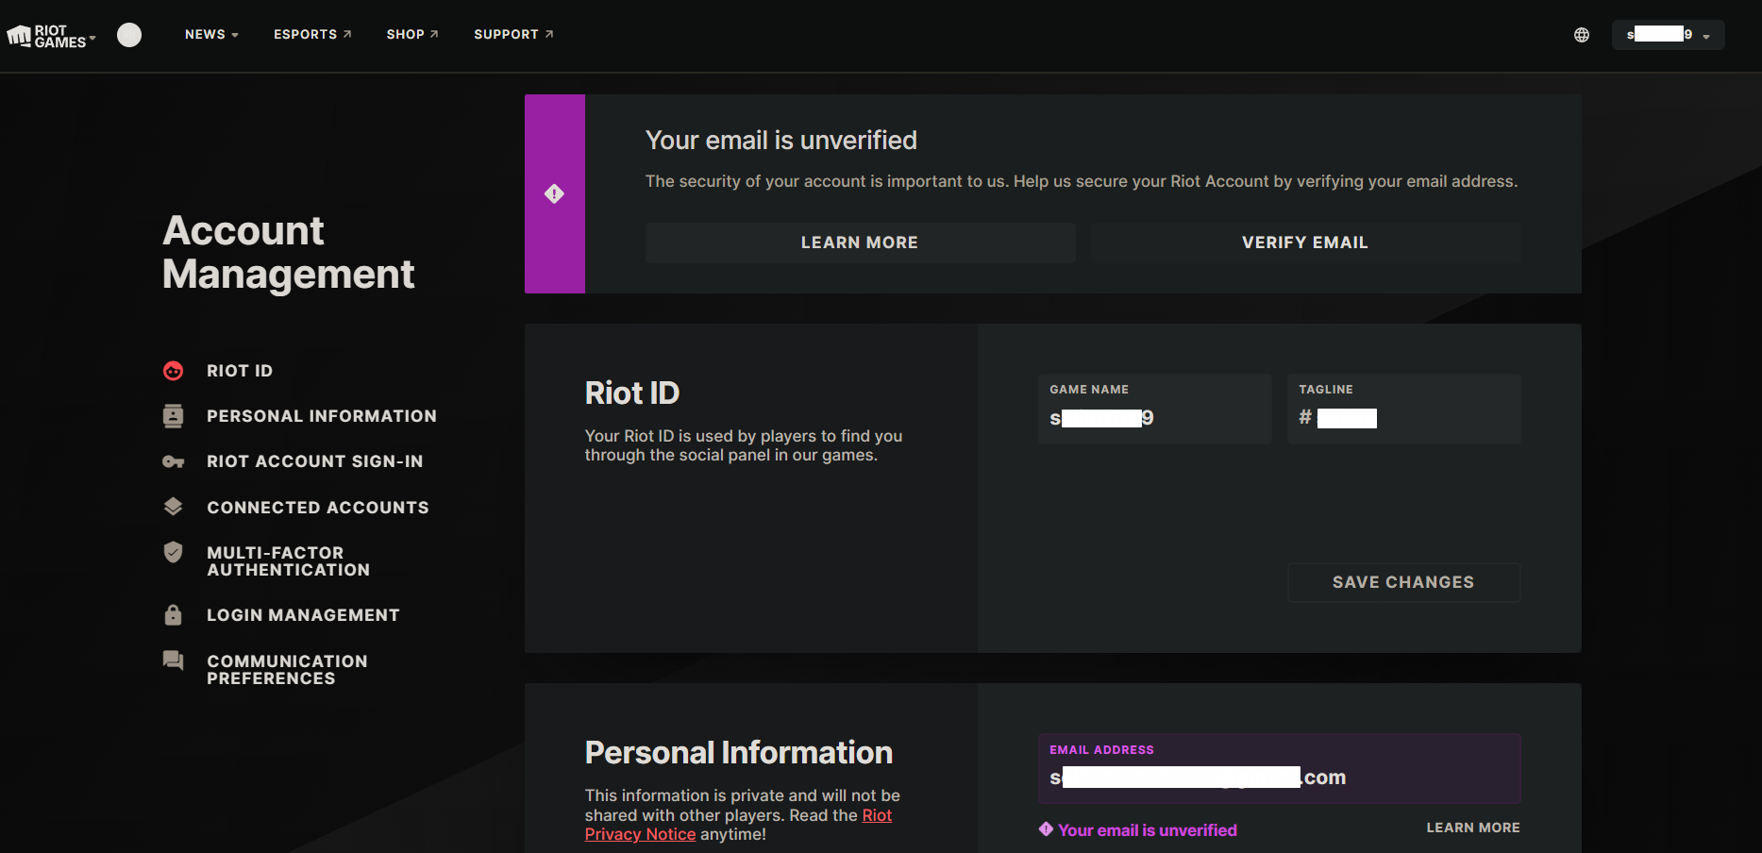
Task: Expand the News dropdown menu
Action: click(x=211, y=35)
